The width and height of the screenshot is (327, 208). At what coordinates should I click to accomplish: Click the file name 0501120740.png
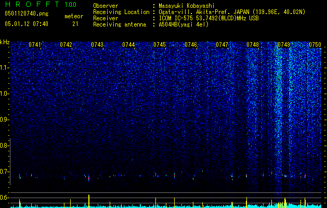(27, 14)
